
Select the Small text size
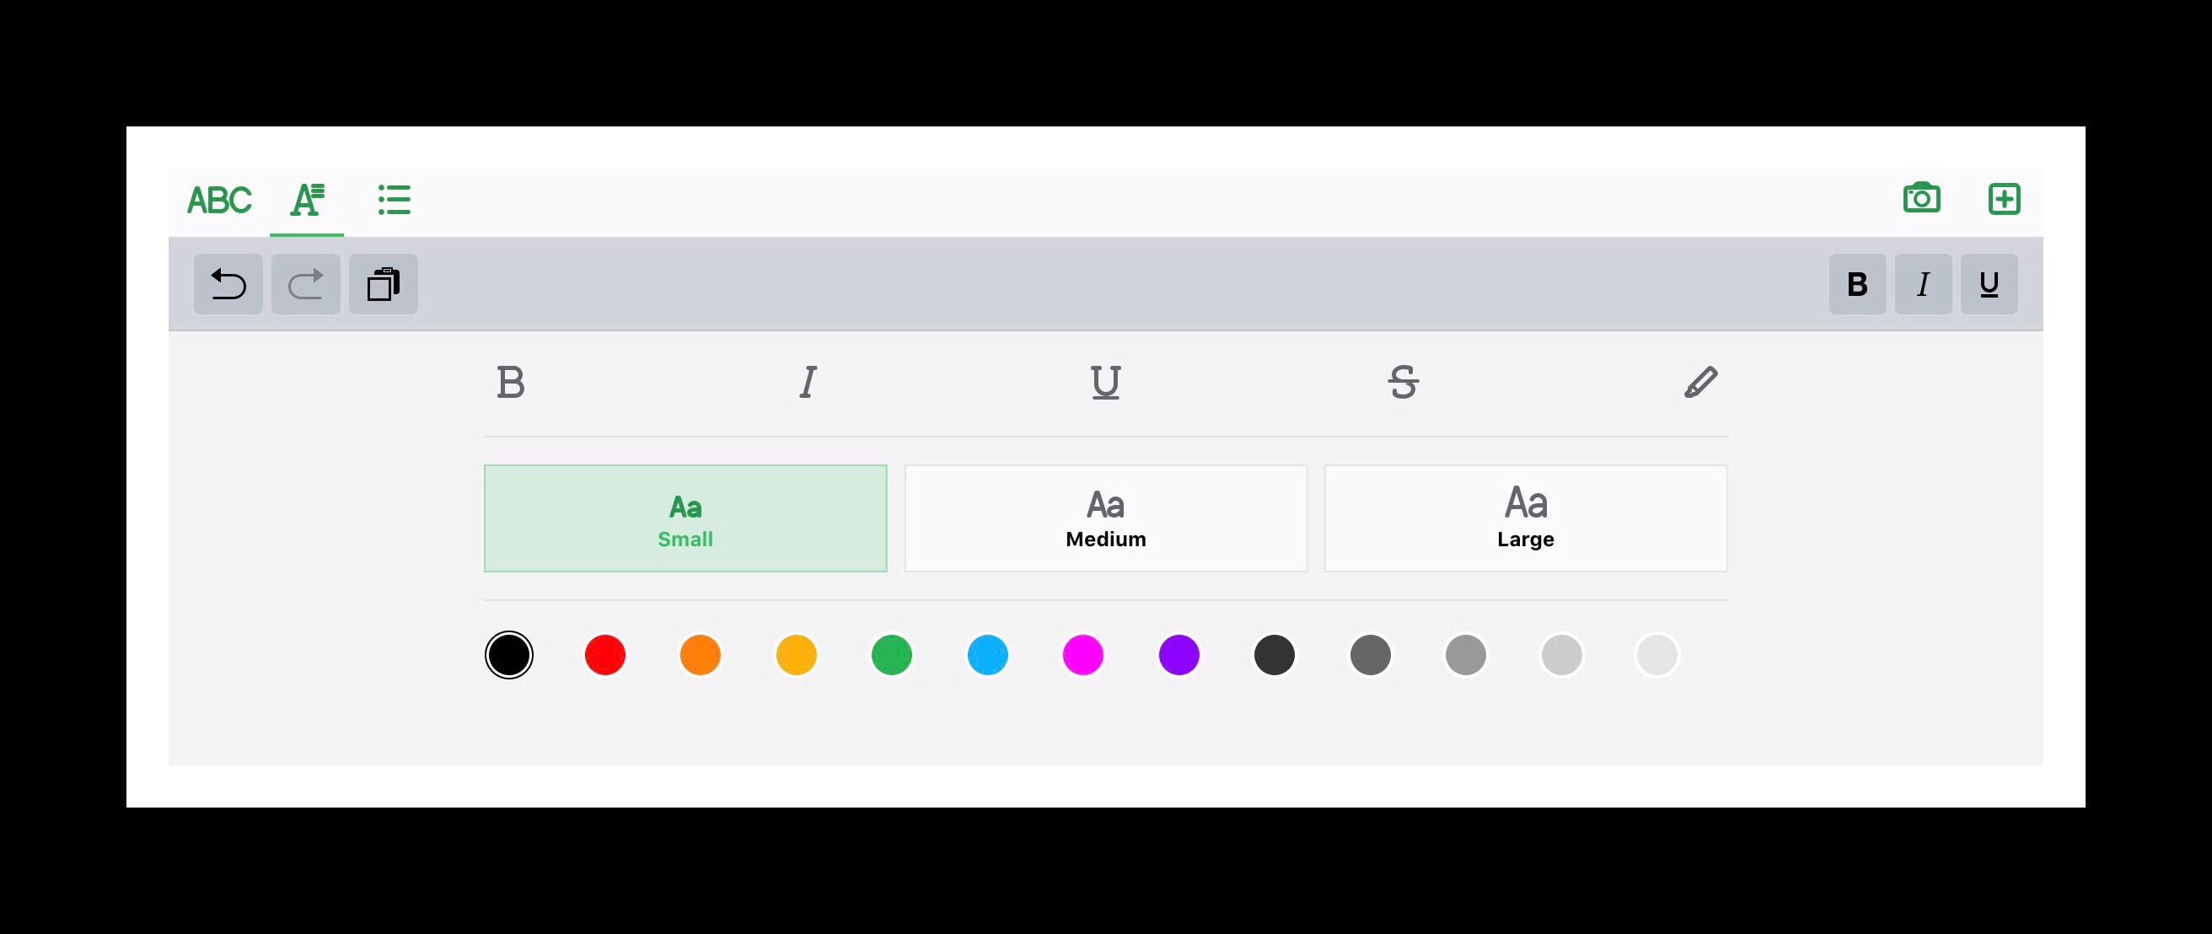click(x=685, y=518)
